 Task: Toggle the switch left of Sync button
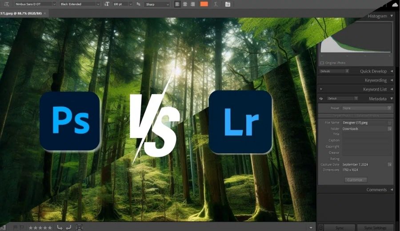(x=321, y=227)
